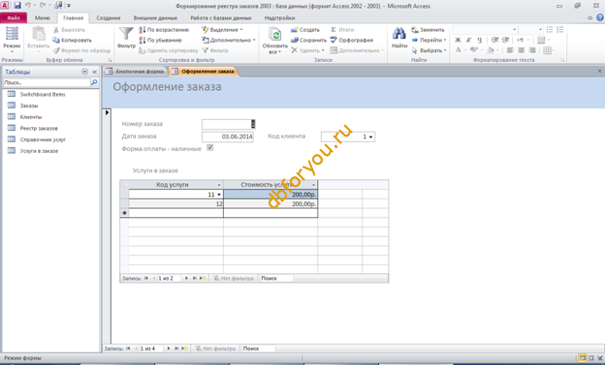This screenshot has width=605, height=365.
Task: Click numbered list icon
Action: click(x=560, y=30)
